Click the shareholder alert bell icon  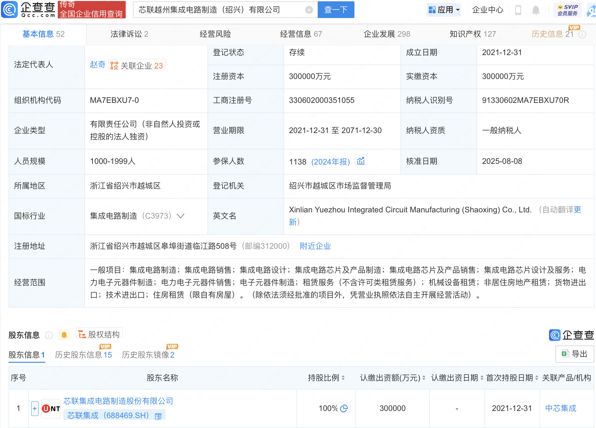(x=64, y=335)
